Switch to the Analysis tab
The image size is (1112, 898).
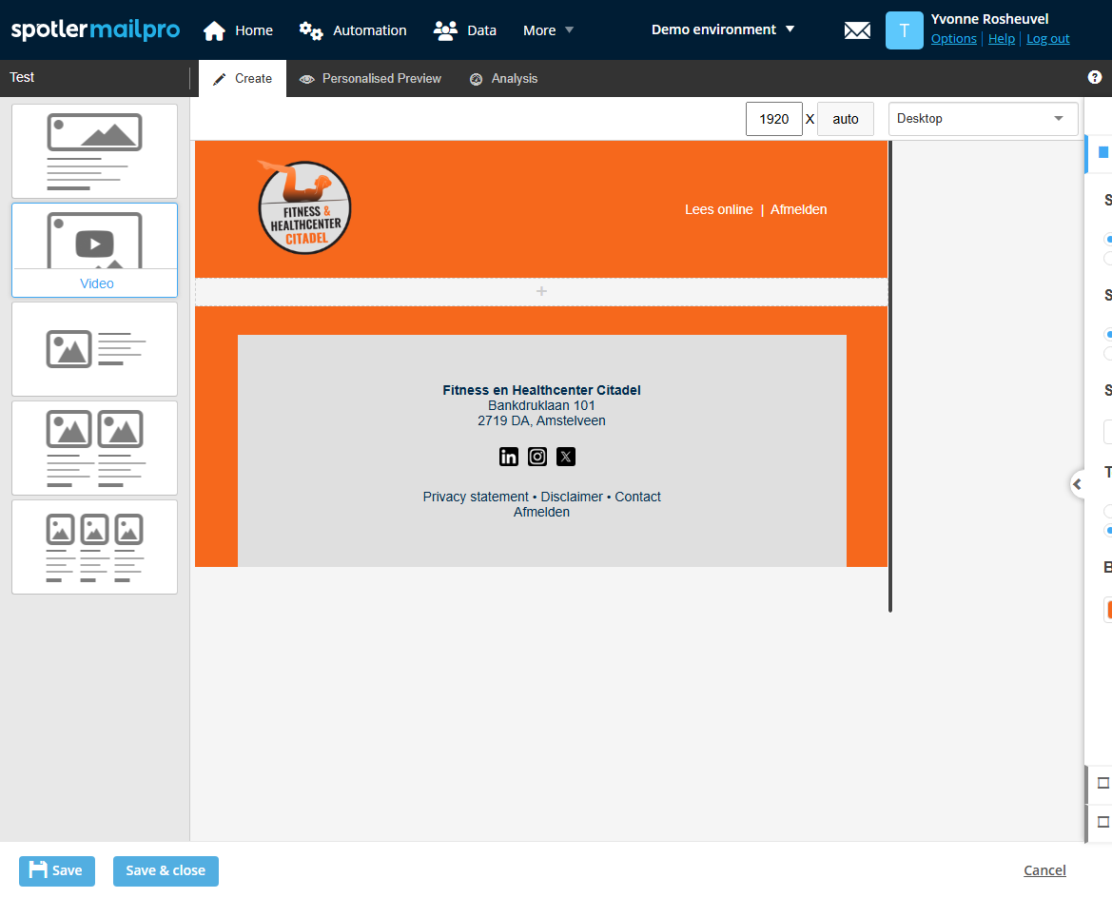(x=504, y=79)
